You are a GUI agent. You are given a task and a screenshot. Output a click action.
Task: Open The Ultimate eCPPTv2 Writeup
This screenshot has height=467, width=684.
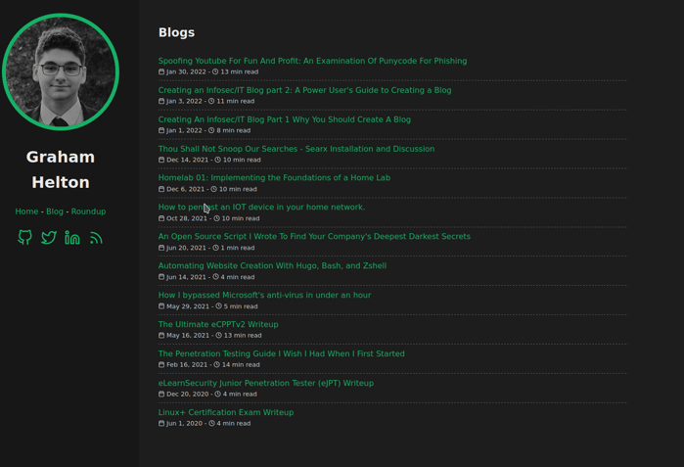(218, 324)
